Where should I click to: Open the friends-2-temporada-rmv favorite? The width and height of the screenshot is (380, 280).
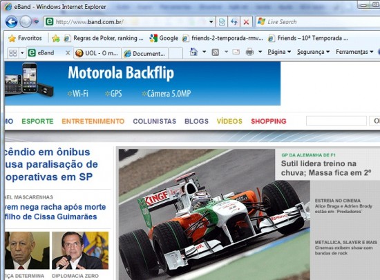[x=222, y=38]
